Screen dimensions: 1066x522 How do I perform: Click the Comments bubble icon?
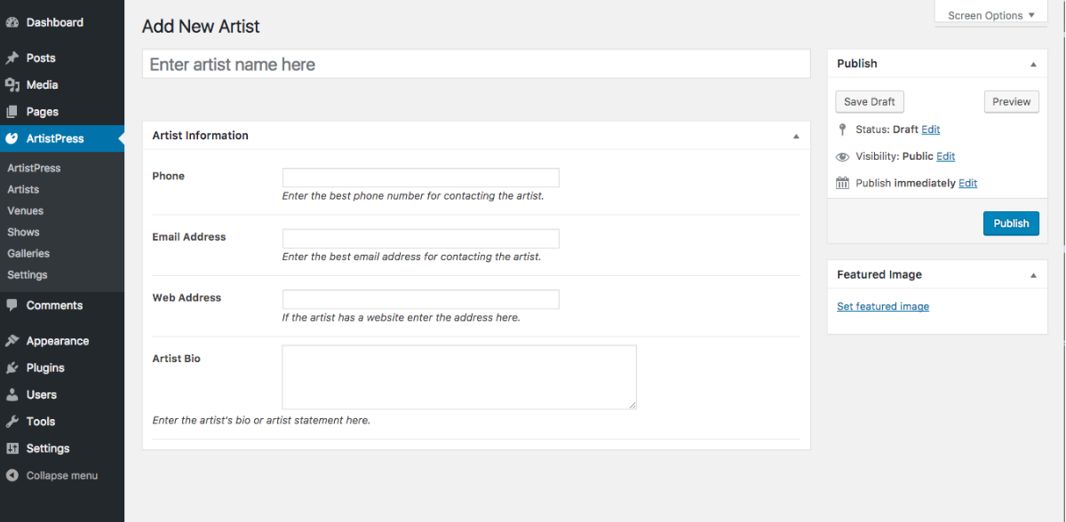pyautogui.click(x=12, y=305)
